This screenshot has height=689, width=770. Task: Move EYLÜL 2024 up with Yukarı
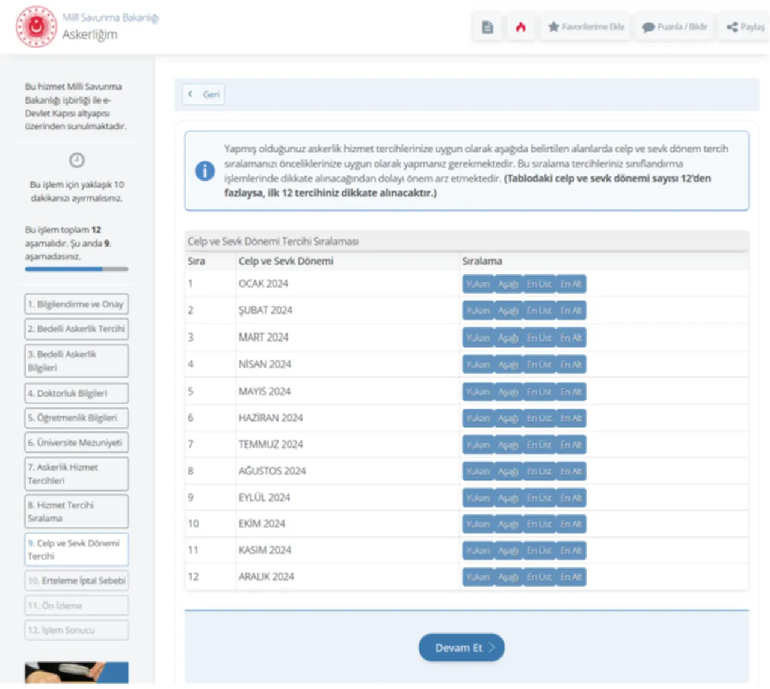coord(478,498)
